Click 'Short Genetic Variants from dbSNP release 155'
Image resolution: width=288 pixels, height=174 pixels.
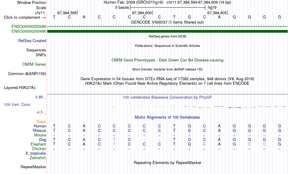[x=167, y=69]
